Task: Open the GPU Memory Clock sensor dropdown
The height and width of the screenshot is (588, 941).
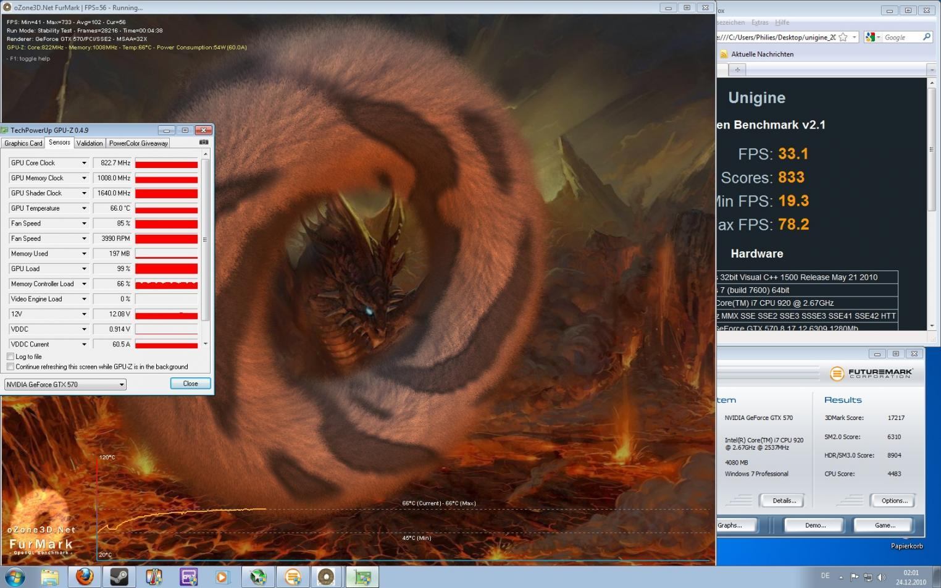Action: coord(84,178)
